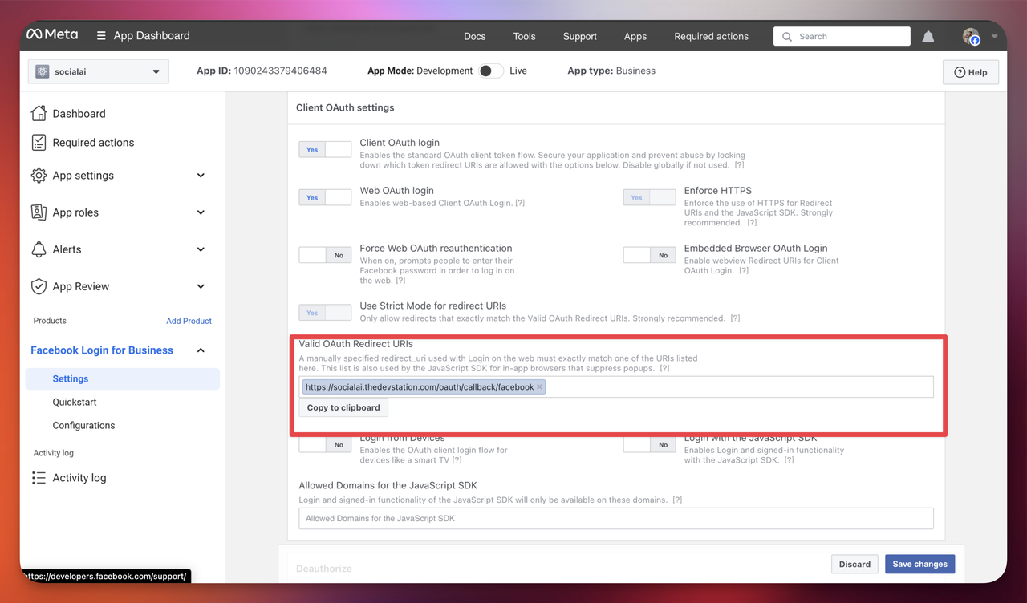Open help tooltip for Strict Mode redirect URIs
This screenshot has height=603, width=1027.
[735, 318]
